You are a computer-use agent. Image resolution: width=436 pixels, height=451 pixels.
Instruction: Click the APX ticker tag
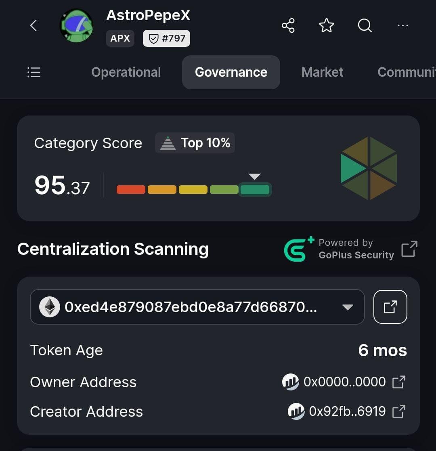point(120,38)
